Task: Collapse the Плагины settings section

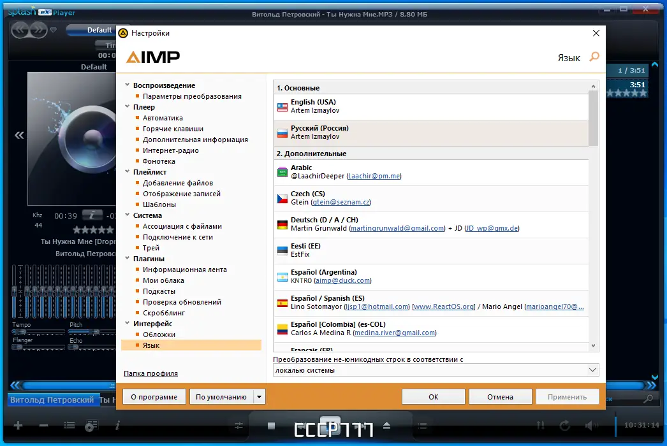Action: point(127,258)
